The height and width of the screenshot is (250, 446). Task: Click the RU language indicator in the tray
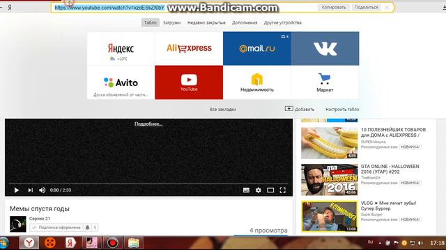tap(370, 242)
